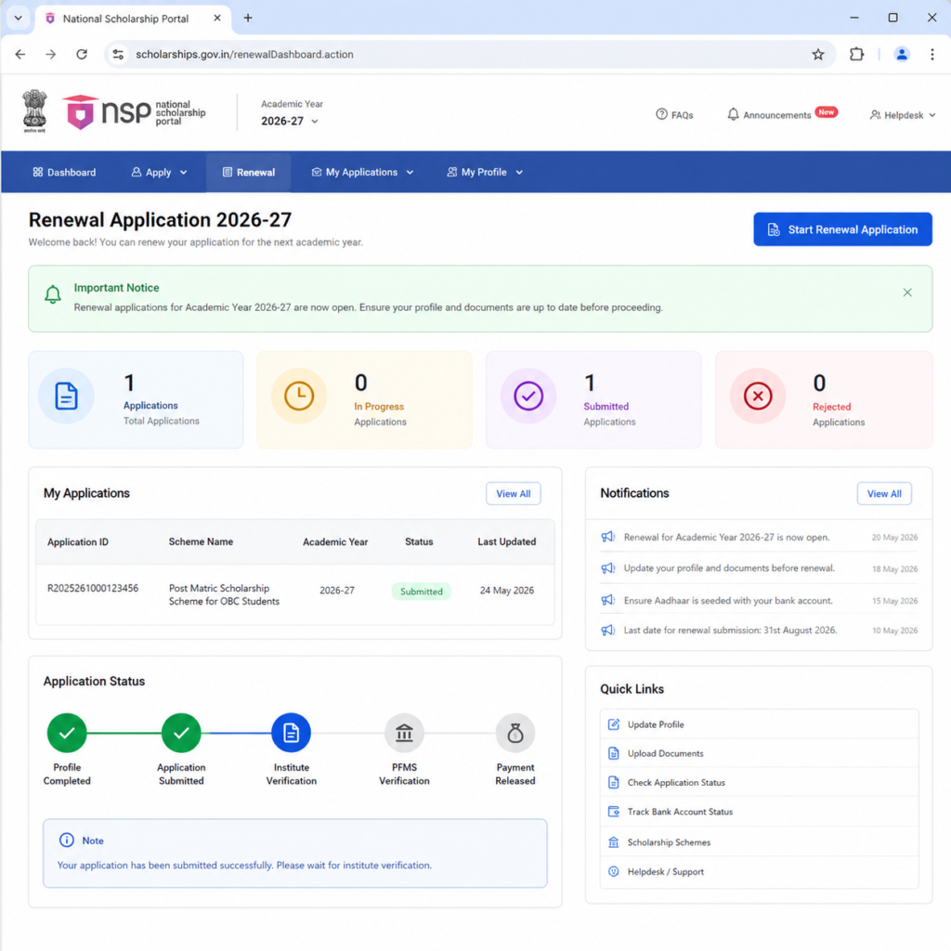Screen dimensions: 951x951
Task: Click the Submitted status badge
Action: (x=422, y=592)
